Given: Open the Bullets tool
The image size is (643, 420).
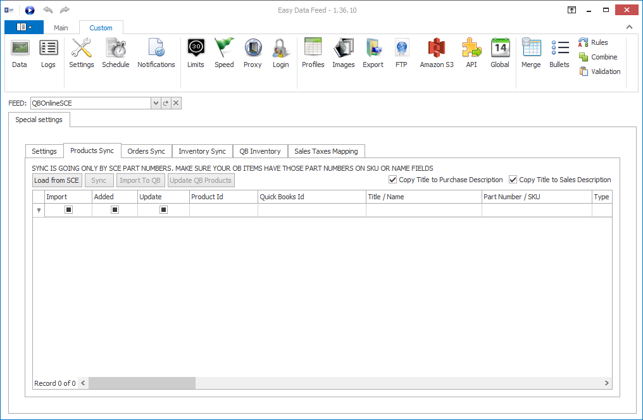Looking at the screenshot, I should pos(559,54).
